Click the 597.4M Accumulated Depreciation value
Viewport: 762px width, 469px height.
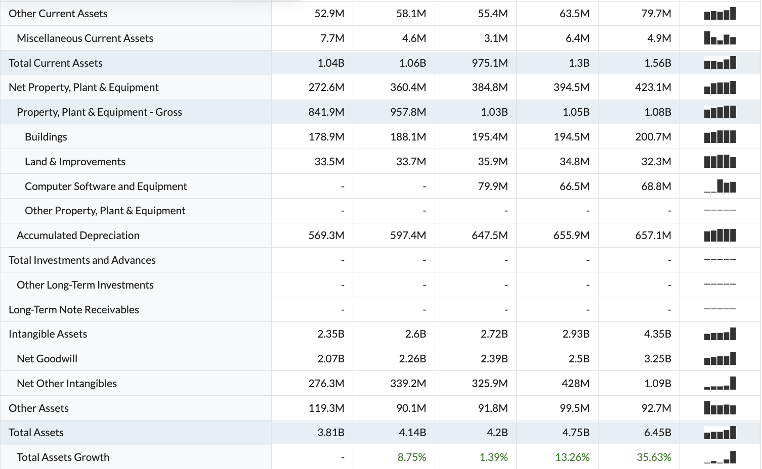tap(408, 236)
